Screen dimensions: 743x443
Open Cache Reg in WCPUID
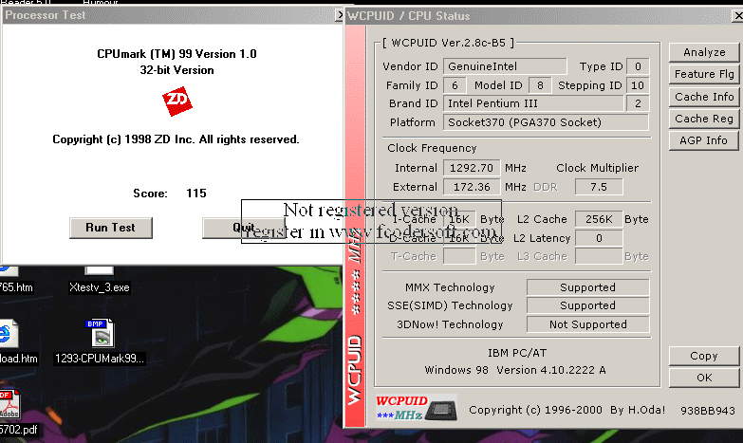click(704, 119)
